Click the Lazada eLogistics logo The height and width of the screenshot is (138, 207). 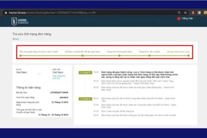tap(20, 21)
